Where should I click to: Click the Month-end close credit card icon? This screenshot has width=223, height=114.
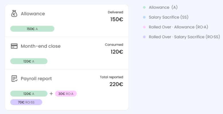(14, 46)
